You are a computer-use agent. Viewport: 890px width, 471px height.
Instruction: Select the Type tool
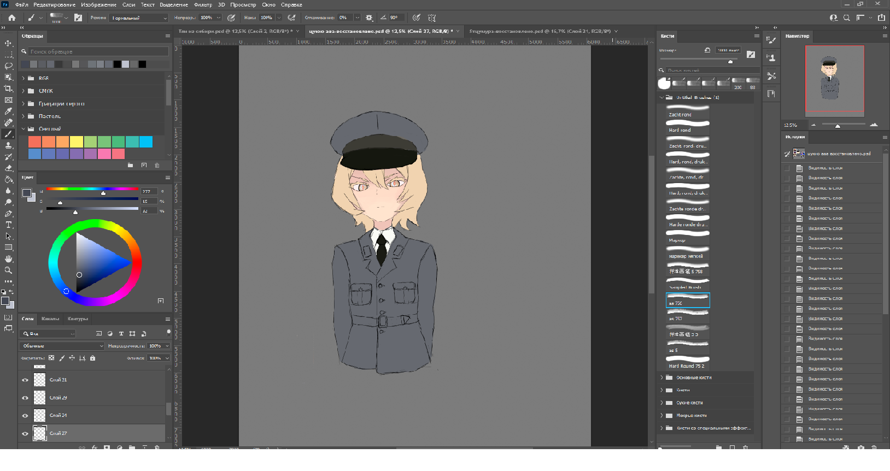click(8, 225)
